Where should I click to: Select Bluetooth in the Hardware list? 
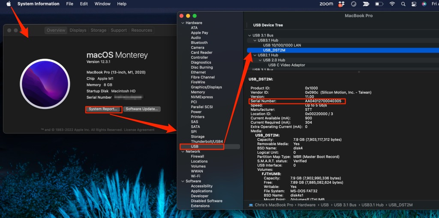(199, 42)
